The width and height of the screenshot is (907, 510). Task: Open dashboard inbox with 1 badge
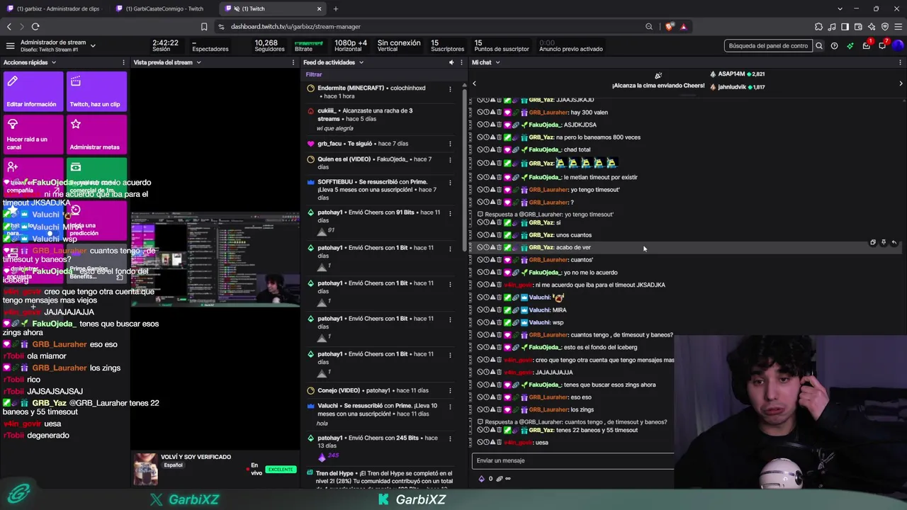tap(866, 45)
